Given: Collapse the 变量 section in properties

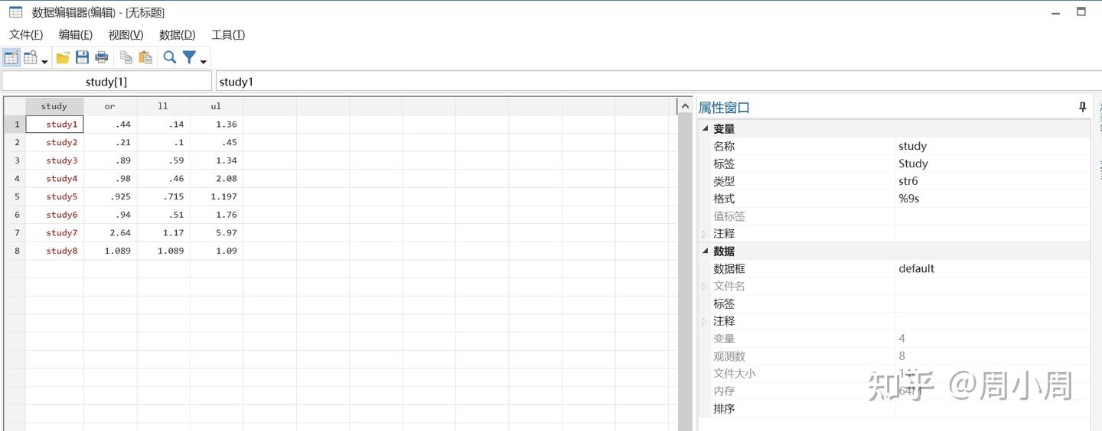Looking at the screenshot, I should [706, 128].
